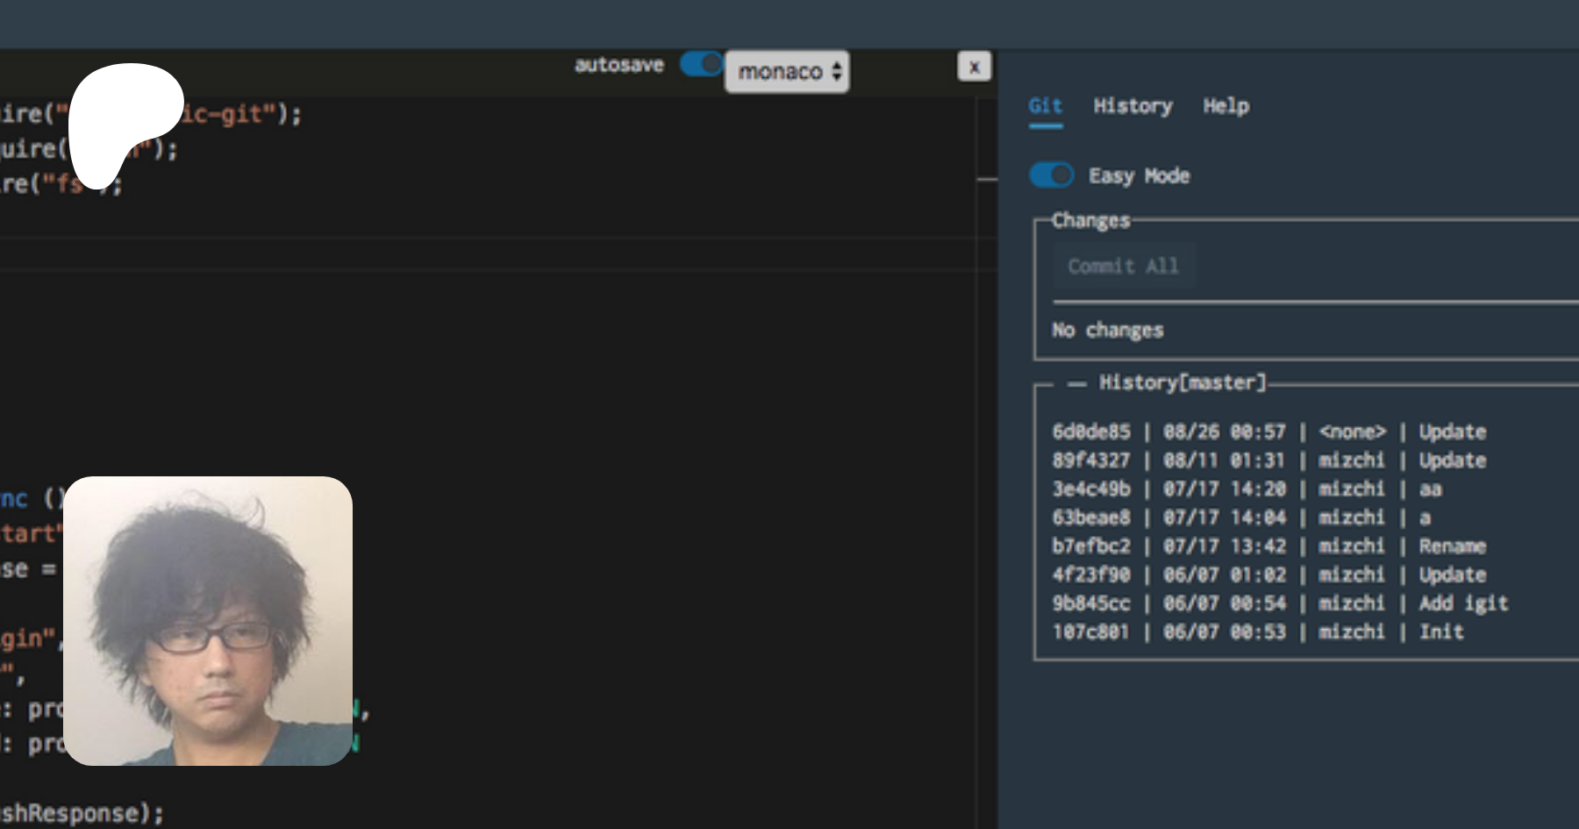1579x829 pixels.
Task: Open the monaco editor type dropdown
Action: click(787, 71)
